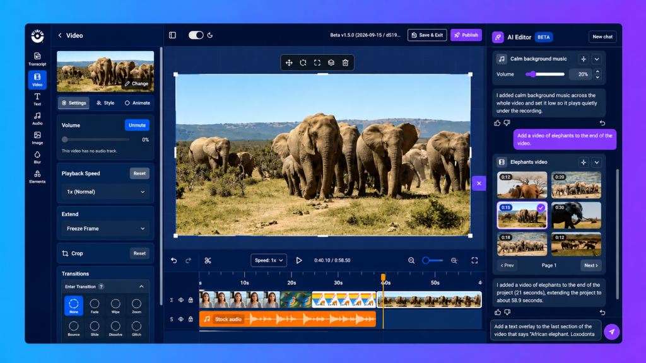The image size is (646, 363).
Task: Open the Image panel in sidebar
Action: pyautogui.click(x=37, y=138)
